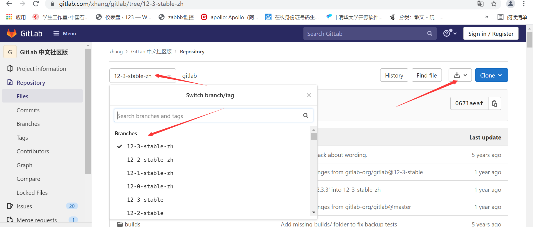533x227 pixels.
Task: Click the GitLab 中文社区版 breadcrumb
Action: click(151, 52)
